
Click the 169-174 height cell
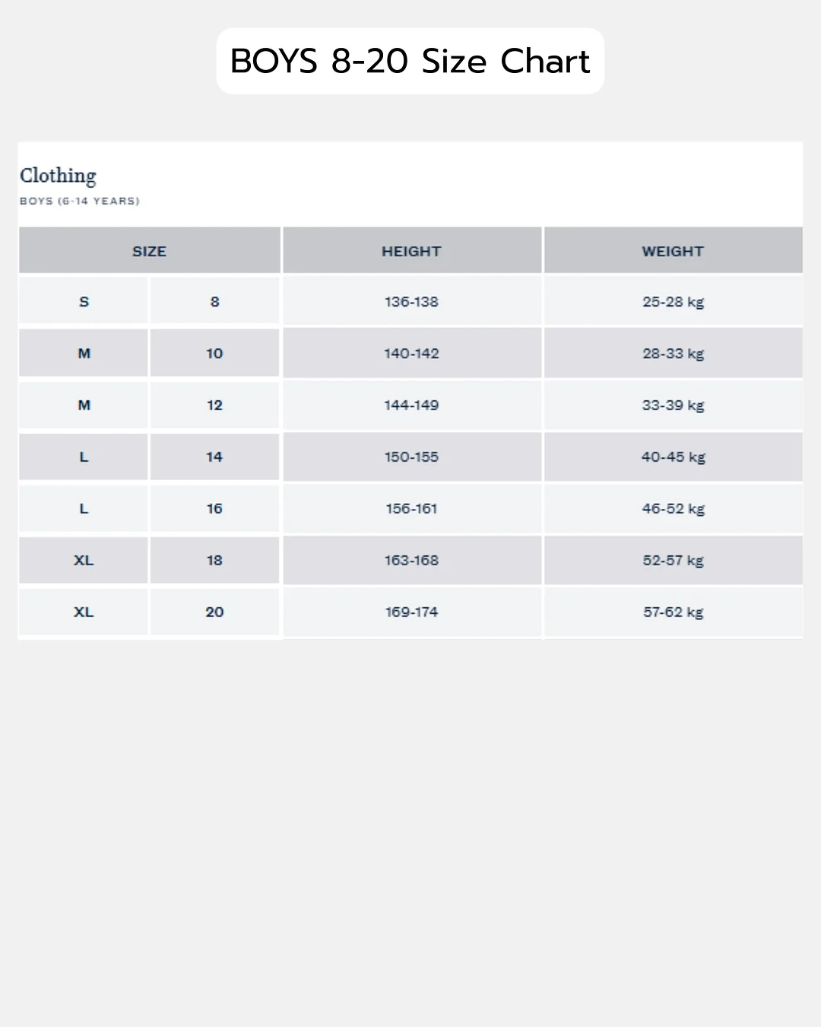(412, 612)
